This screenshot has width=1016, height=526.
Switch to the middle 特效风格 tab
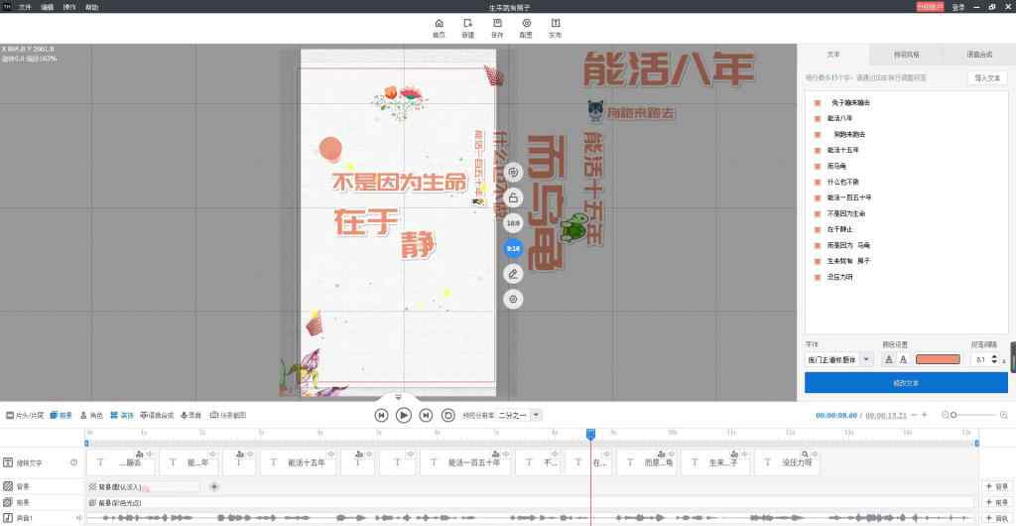pos(907,55)
